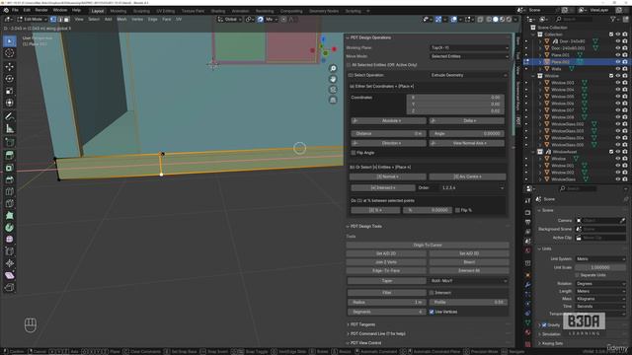
Task: Open the Move Mode dropdown
Action: pyautogui.click(x=469, y=56)
